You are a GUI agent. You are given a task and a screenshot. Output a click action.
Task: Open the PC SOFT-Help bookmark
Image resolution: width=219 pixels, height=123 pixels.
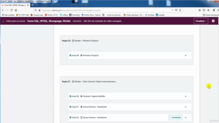coord(23,15)
